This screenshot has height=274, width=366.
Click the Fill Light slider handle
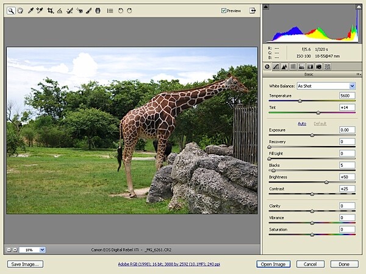pyautogui.click(x=270, y=159)
